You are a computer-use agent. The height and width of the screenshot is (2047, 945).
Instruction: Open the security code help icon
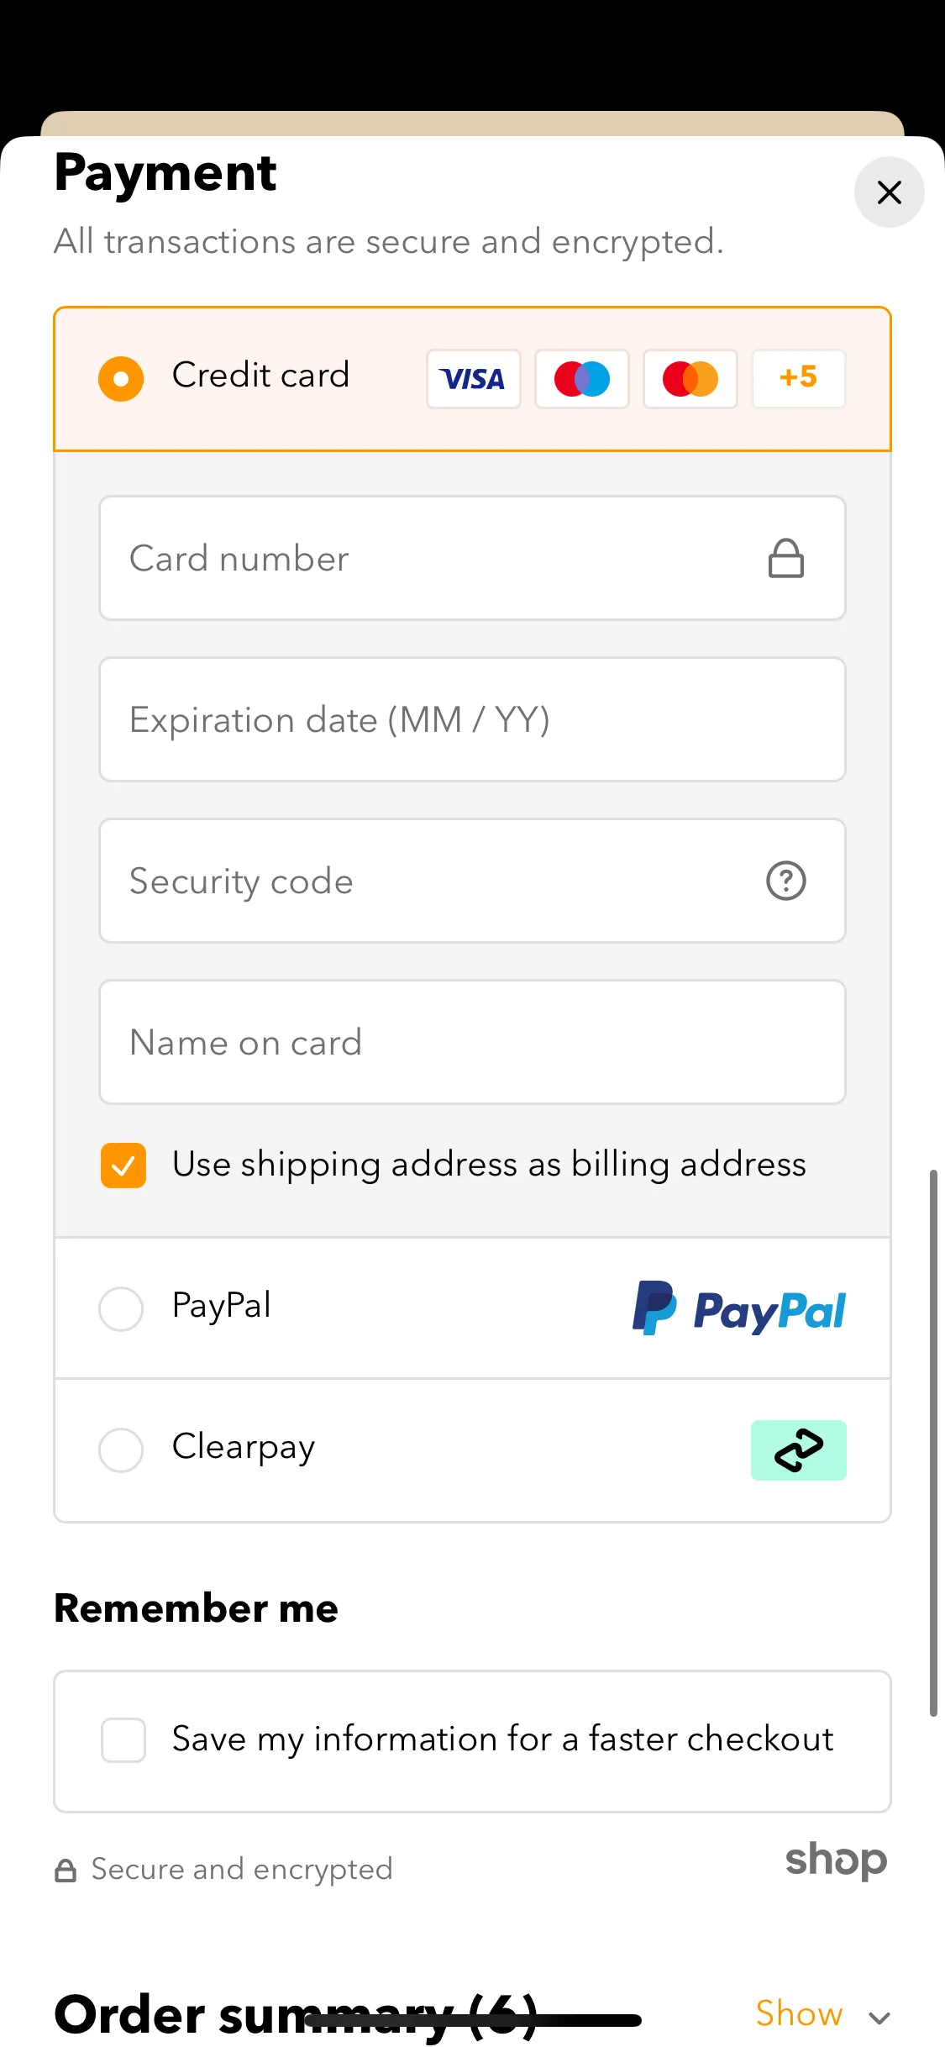click(x=786, y=881)
